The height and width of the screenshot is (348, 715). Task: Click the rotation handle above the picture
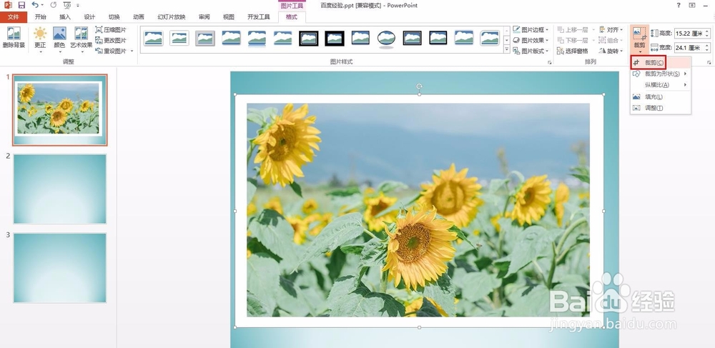coord(419,86)
